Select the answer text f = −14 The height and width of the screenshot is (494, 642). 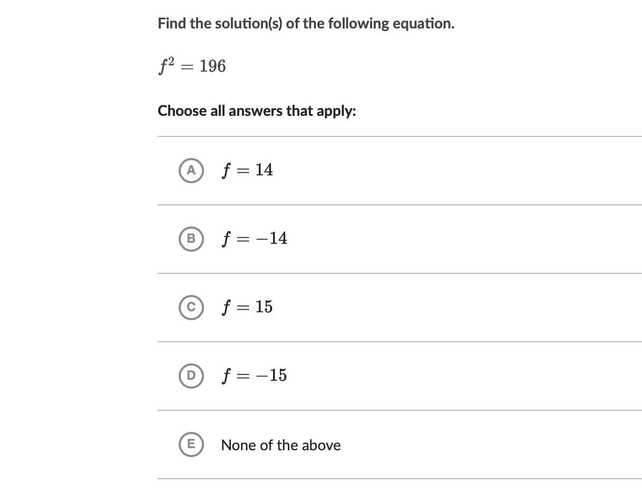point(255,239)
